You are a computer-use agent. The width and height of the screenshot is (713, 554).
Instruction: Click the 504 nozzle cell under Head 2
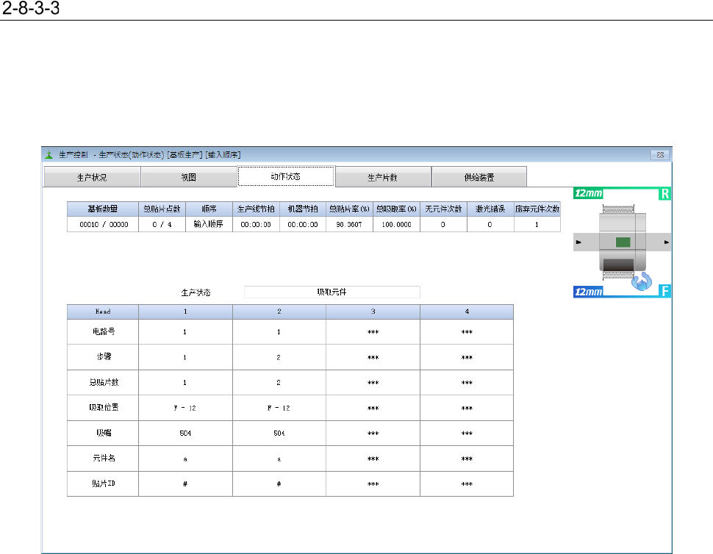coord(279,434)
